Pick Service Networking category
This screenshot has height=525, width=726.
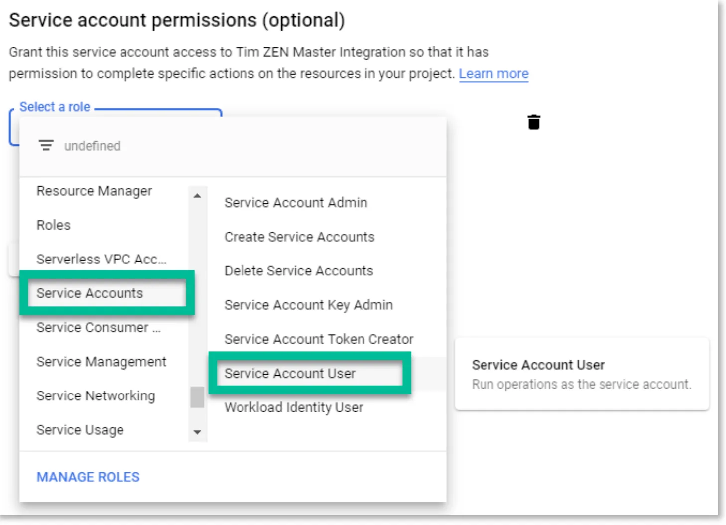96,396
